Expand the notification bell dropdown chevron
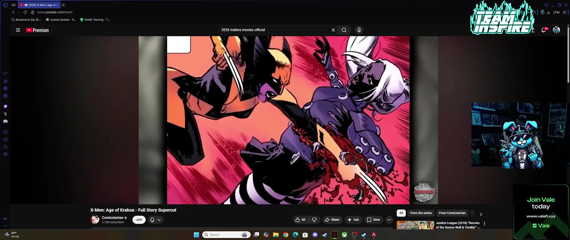This screenshot has width=570, height=240. tap(159, 220)
